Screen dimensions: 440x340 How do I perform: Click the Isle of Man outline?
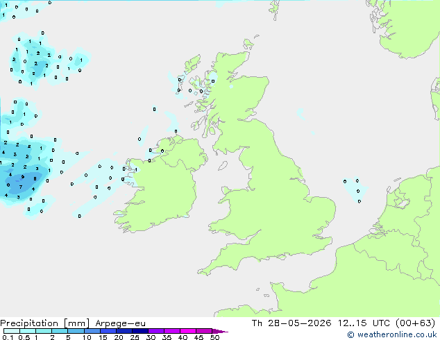click(223, 166)
